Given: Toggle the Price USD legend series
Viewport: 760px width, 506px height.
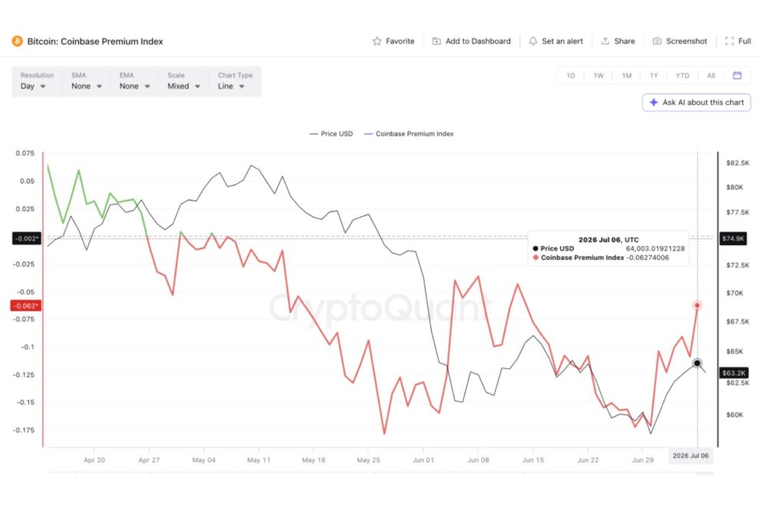Looking at the screenshot, I should coord(331,133).
